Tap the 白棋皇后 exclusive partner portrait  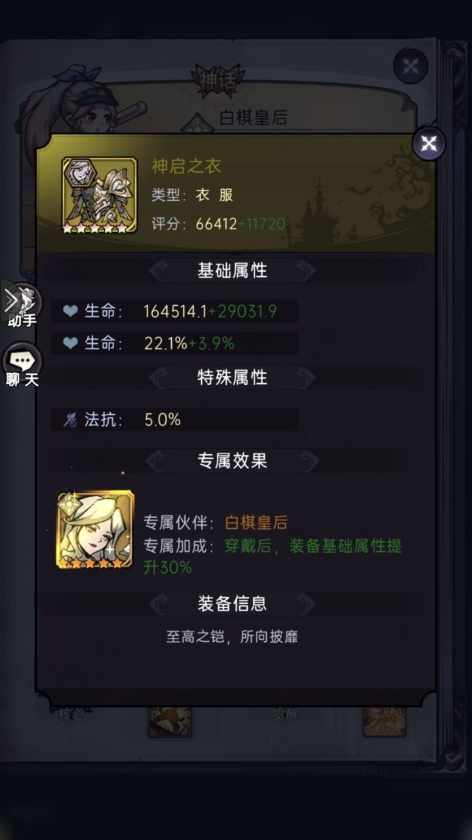click(96, 530)
